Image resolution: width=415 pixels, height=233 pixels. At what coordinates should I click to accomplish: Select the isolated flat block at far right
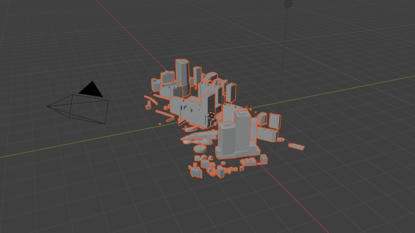[x=296, y=146]
